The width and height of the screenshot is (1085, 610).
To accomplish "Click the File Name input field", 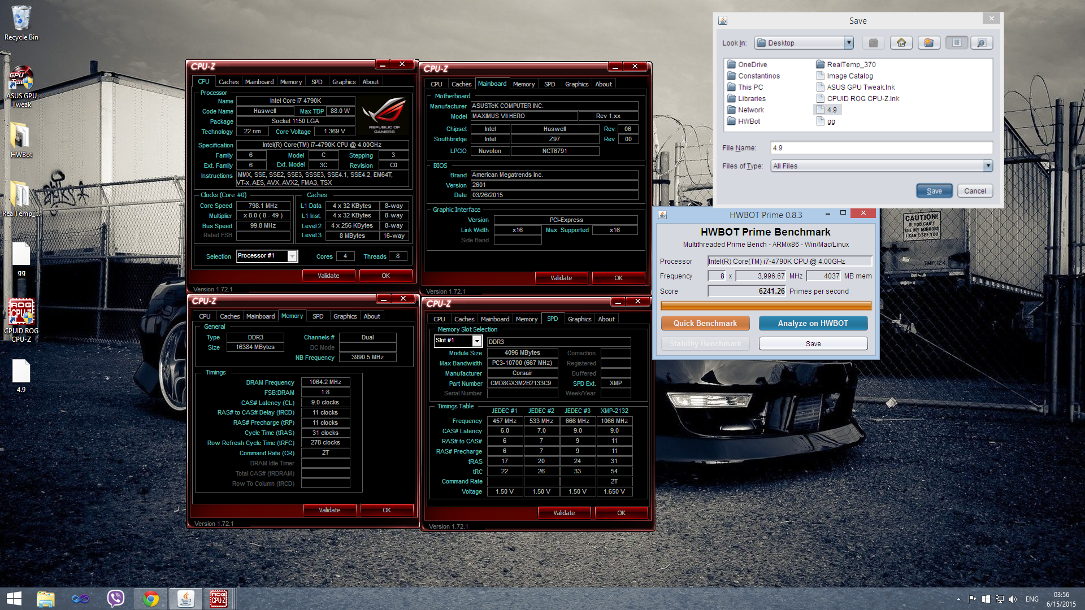I will click(882, 148).
